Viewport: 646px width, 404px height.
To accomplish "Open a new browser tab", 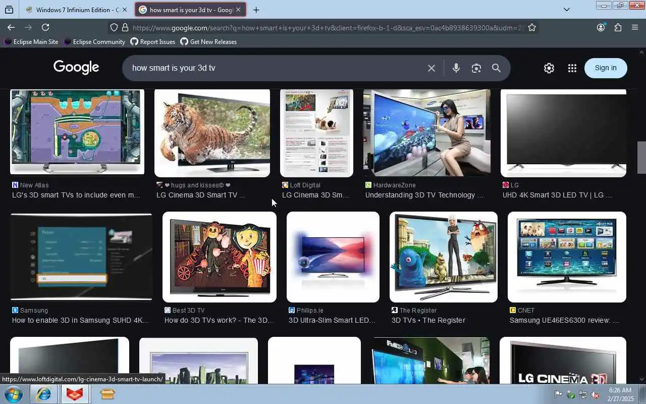I will pyautogui.click(x=256, y=10).
